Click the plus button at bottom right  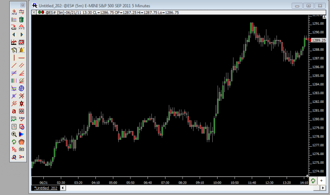321,181
